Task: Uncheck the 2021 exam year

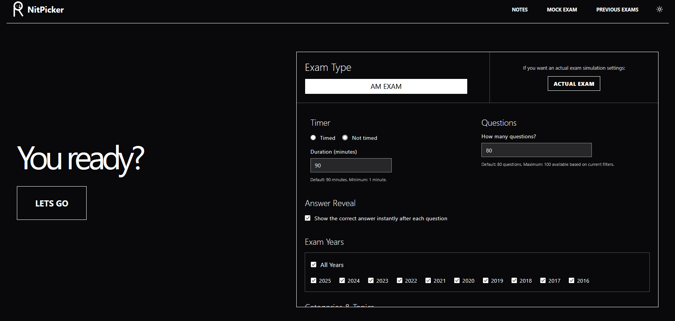Action: click(428, 280)
